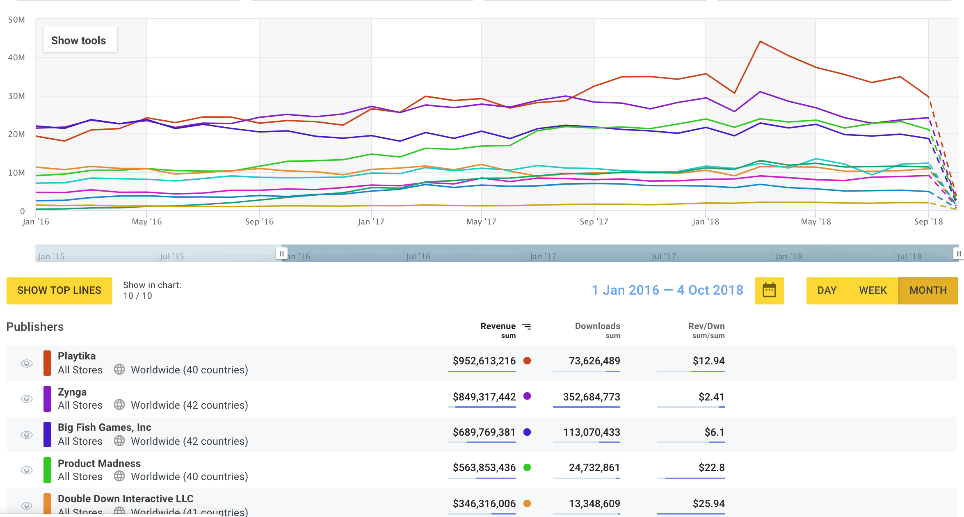Viewport: 964px width, 517px height.
Task: Open the calendar date picker
Action: click(x=769, y=291)
